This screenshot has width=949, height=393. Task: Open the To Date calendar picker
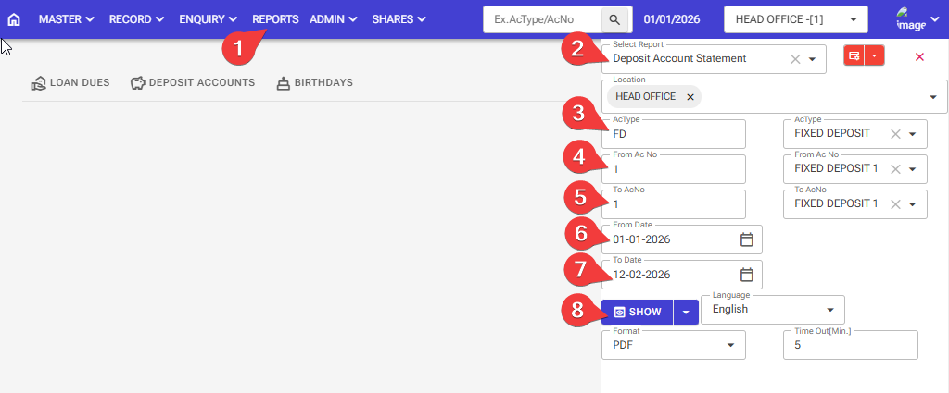747,275
